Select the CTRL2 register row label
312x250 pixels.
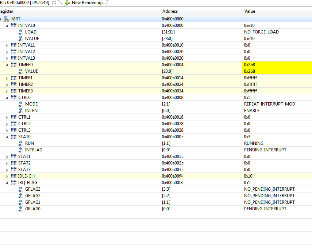pos(24,124)
